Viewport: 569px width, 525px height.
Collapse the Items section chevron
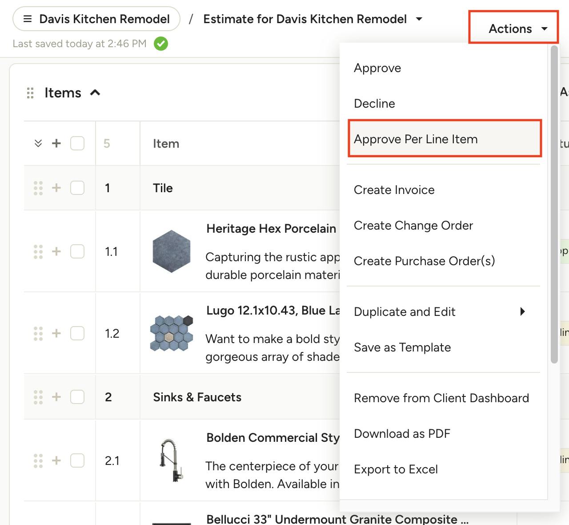(95, 93)
